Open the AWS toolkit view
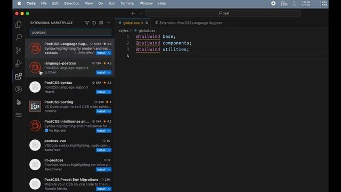This screenshot has height=192, width=341. 19,114
